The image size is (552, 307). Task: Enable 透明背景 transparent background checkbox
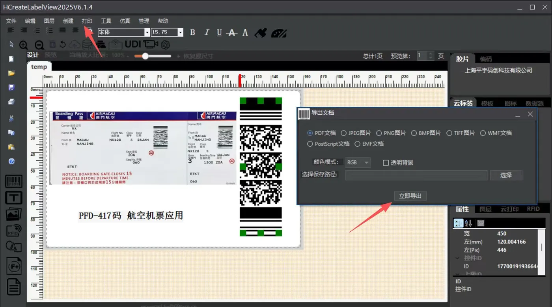pos(386,163)
